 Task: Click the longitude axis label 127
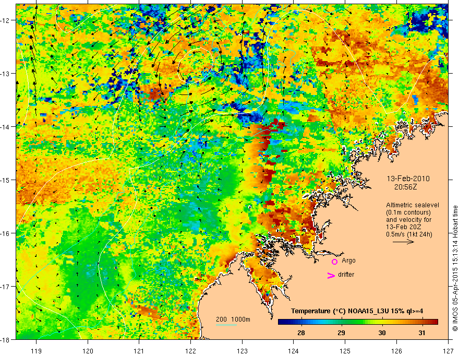tap(448, 351)
